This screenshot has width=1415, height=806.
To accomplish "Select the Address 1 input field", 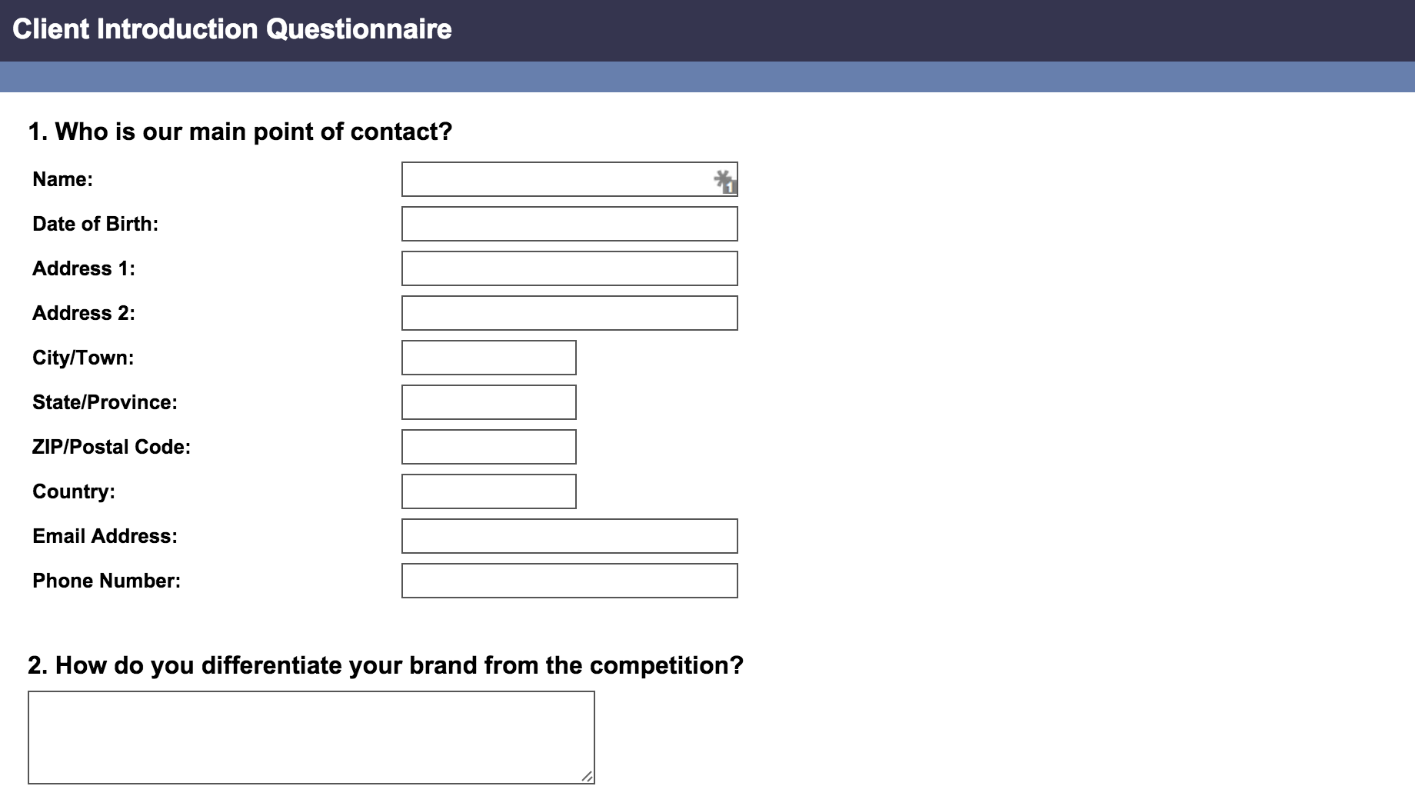I will tap(569, 268).
